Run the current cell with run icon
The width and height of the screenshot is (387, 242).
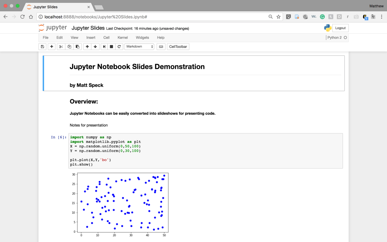pyautogui.click(x=104, y=46)
